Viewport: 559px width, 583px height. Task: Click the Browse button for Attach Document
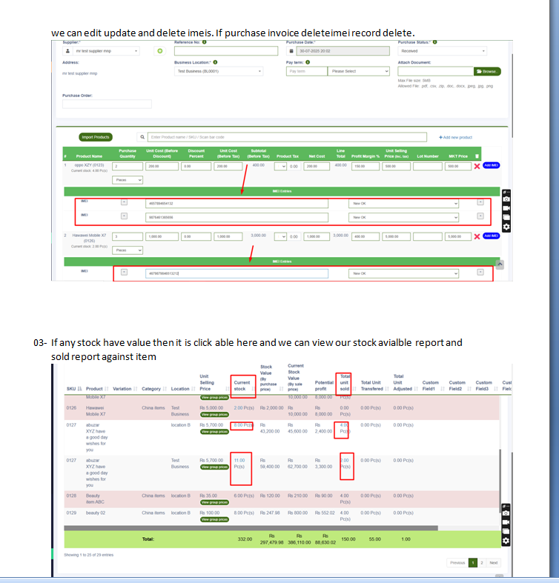pyautogui.click(x=487, y=71)
